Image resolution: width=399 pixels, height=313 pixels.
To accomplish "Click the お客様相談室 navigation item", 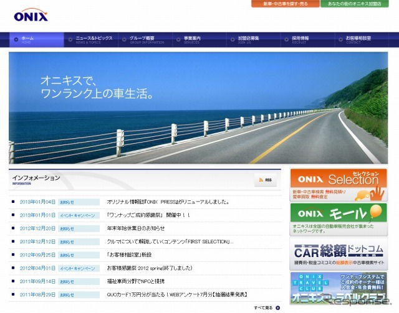I will pyautogui.click(x=358, y=40).
